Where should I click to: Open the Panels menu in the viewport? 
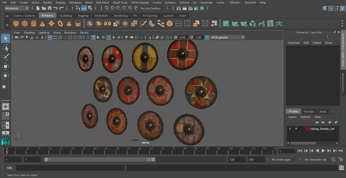pyautogui.click(x=84, y=33)
